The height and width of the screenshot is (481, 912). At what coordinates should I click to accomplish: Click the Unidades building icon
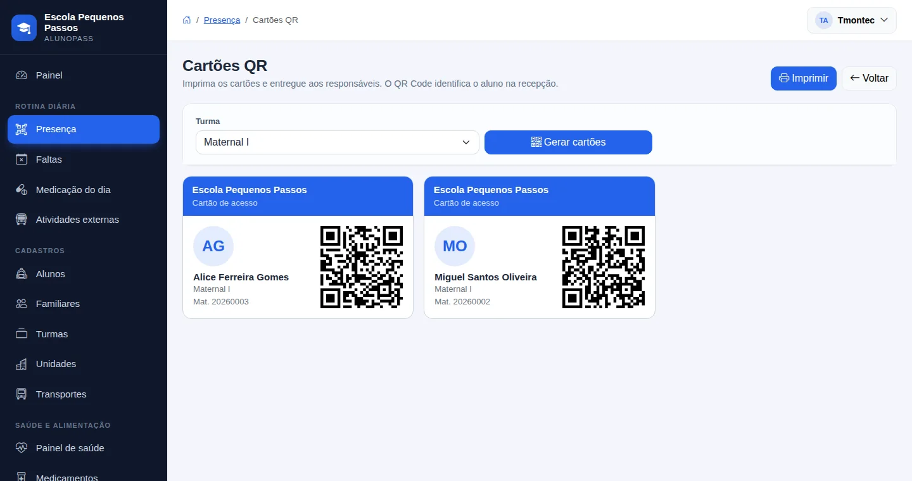click(22, 364)
